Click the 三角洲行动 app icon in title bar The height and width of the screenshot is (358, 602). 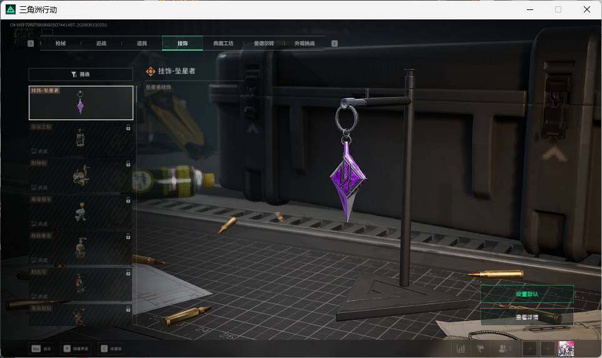[11, 9]
